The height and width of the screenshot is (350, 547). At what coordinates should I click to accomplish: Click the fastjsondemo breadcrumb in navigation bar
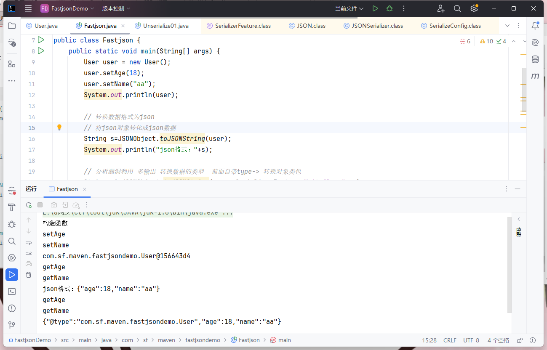[x=203, y=340]
